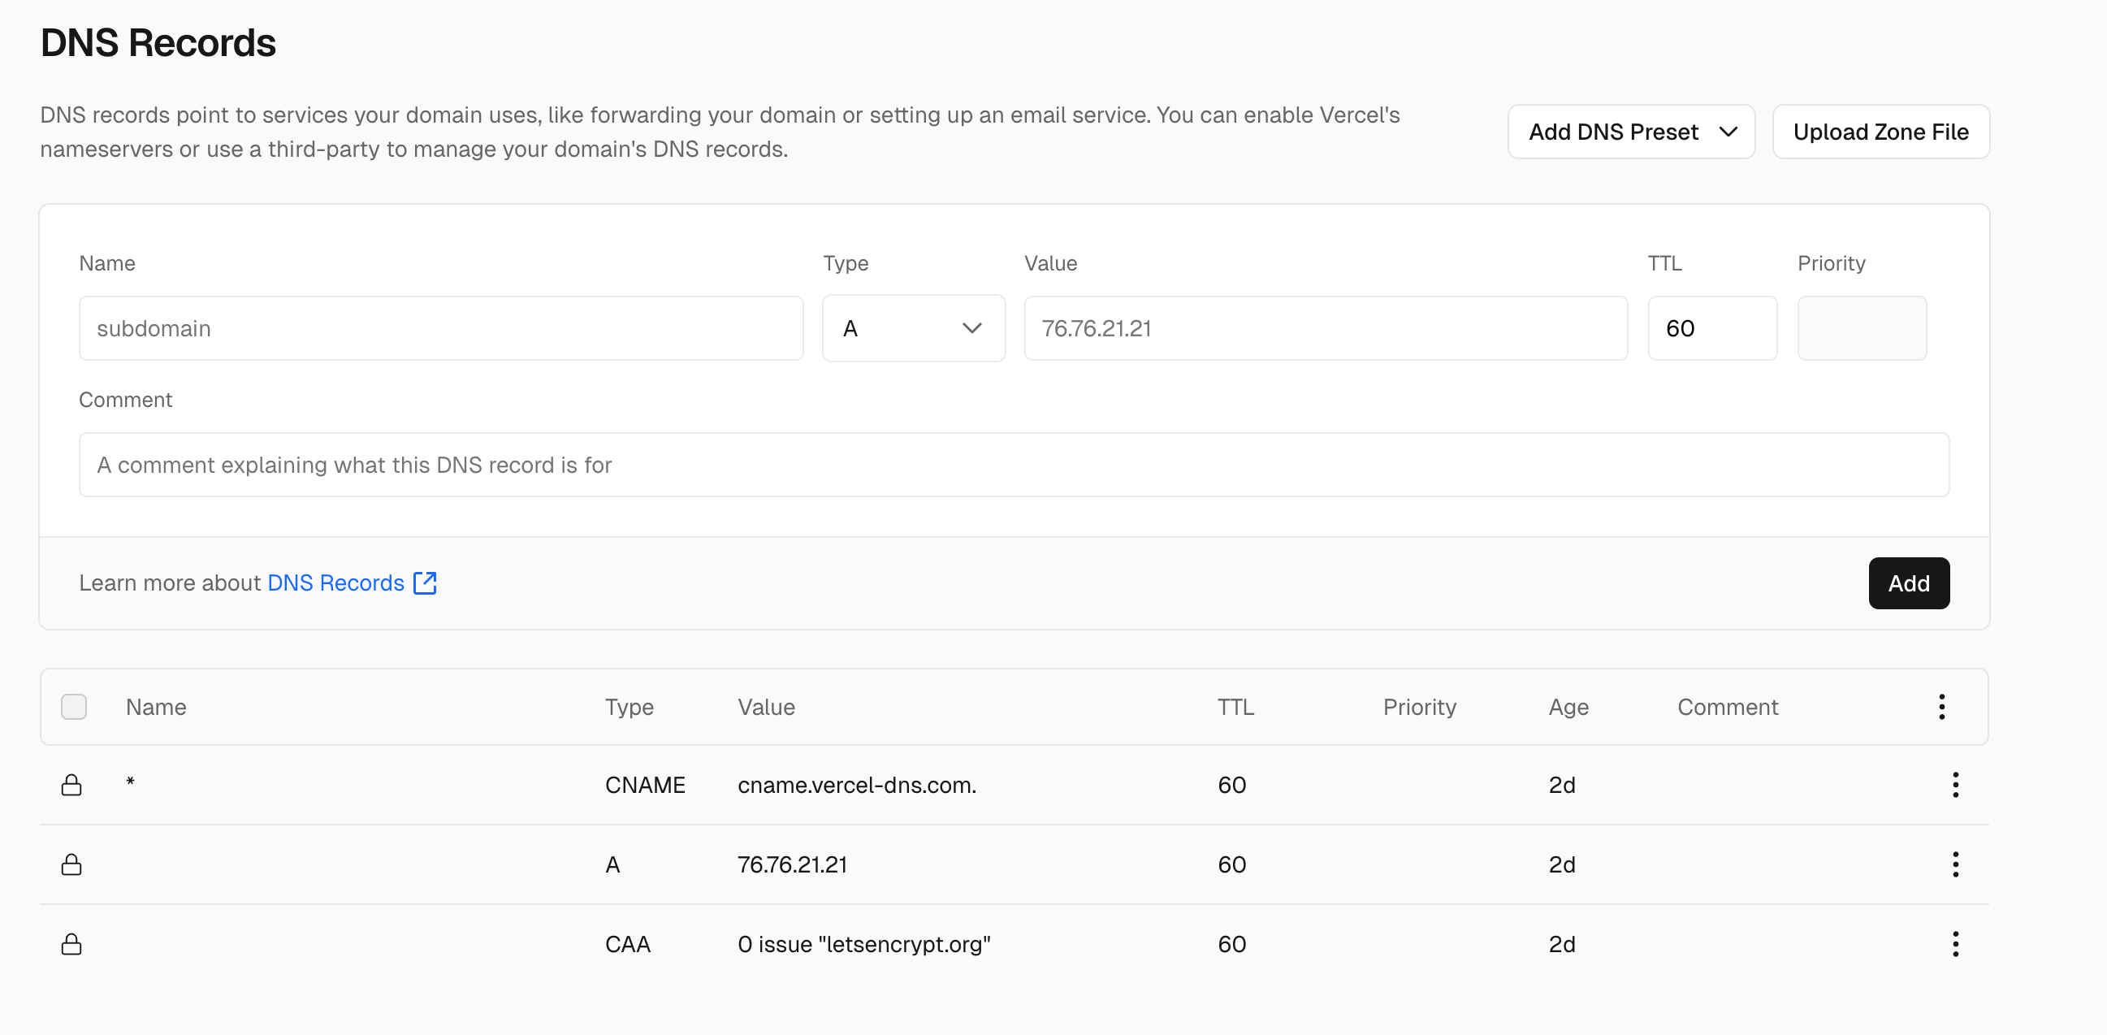The image size is (2107, 1035).
Task: Click the lock icon on the CAA row
Action: (72, 943)
